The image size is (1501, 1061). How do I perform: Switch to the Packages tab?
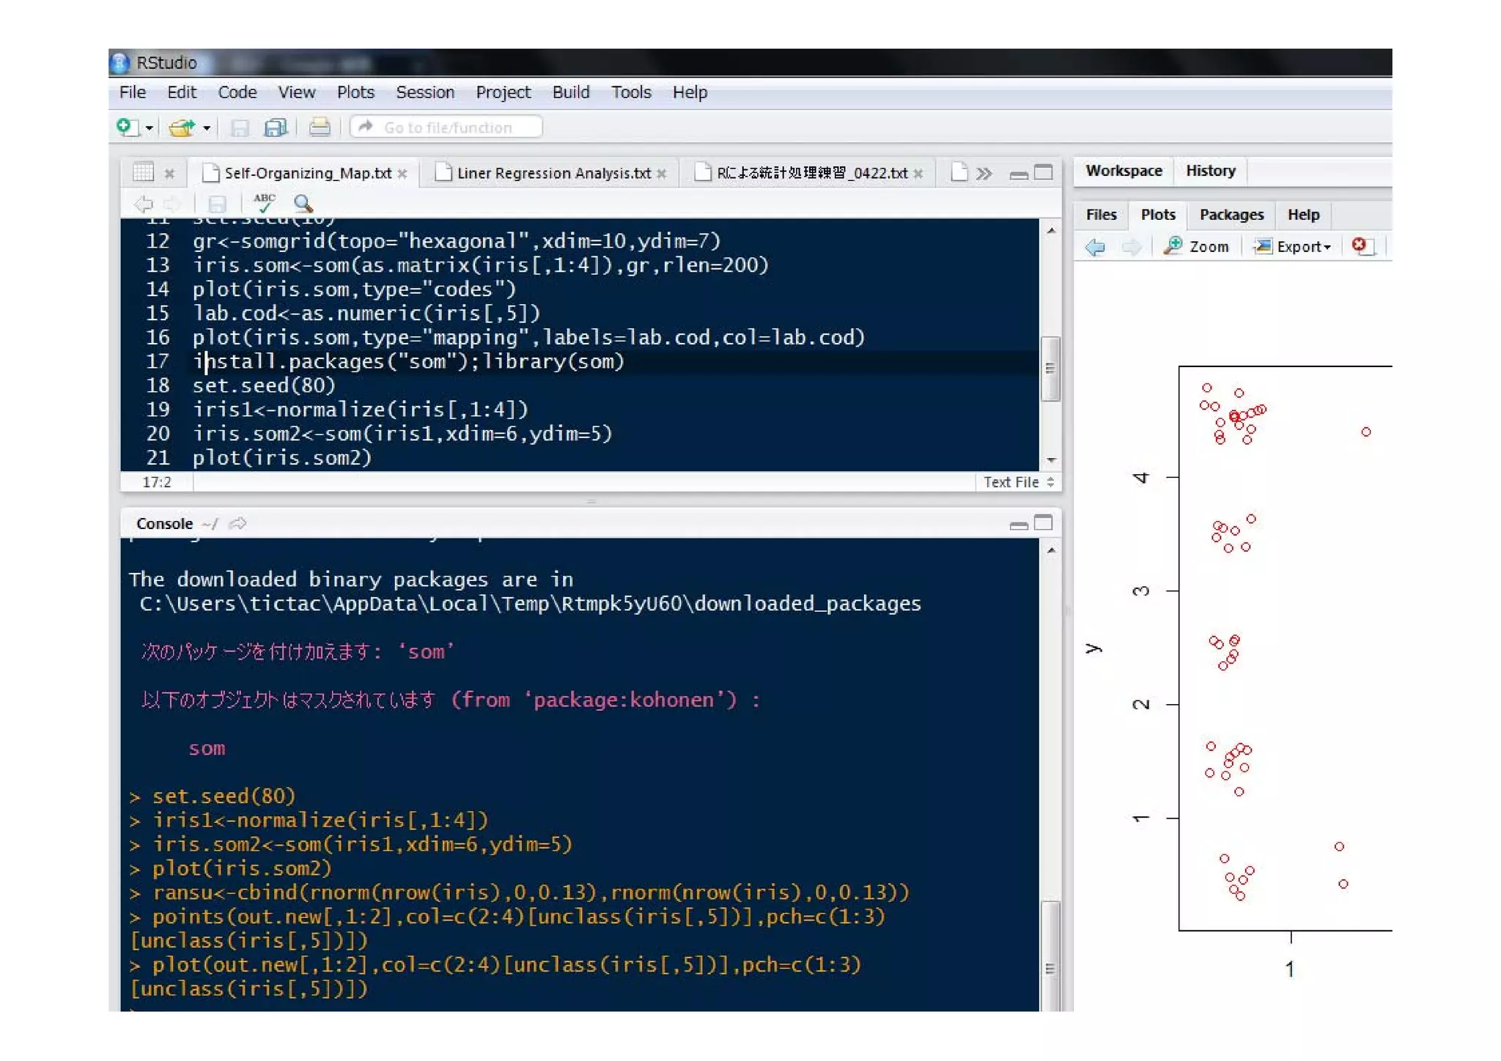[x=1231, y=215]
